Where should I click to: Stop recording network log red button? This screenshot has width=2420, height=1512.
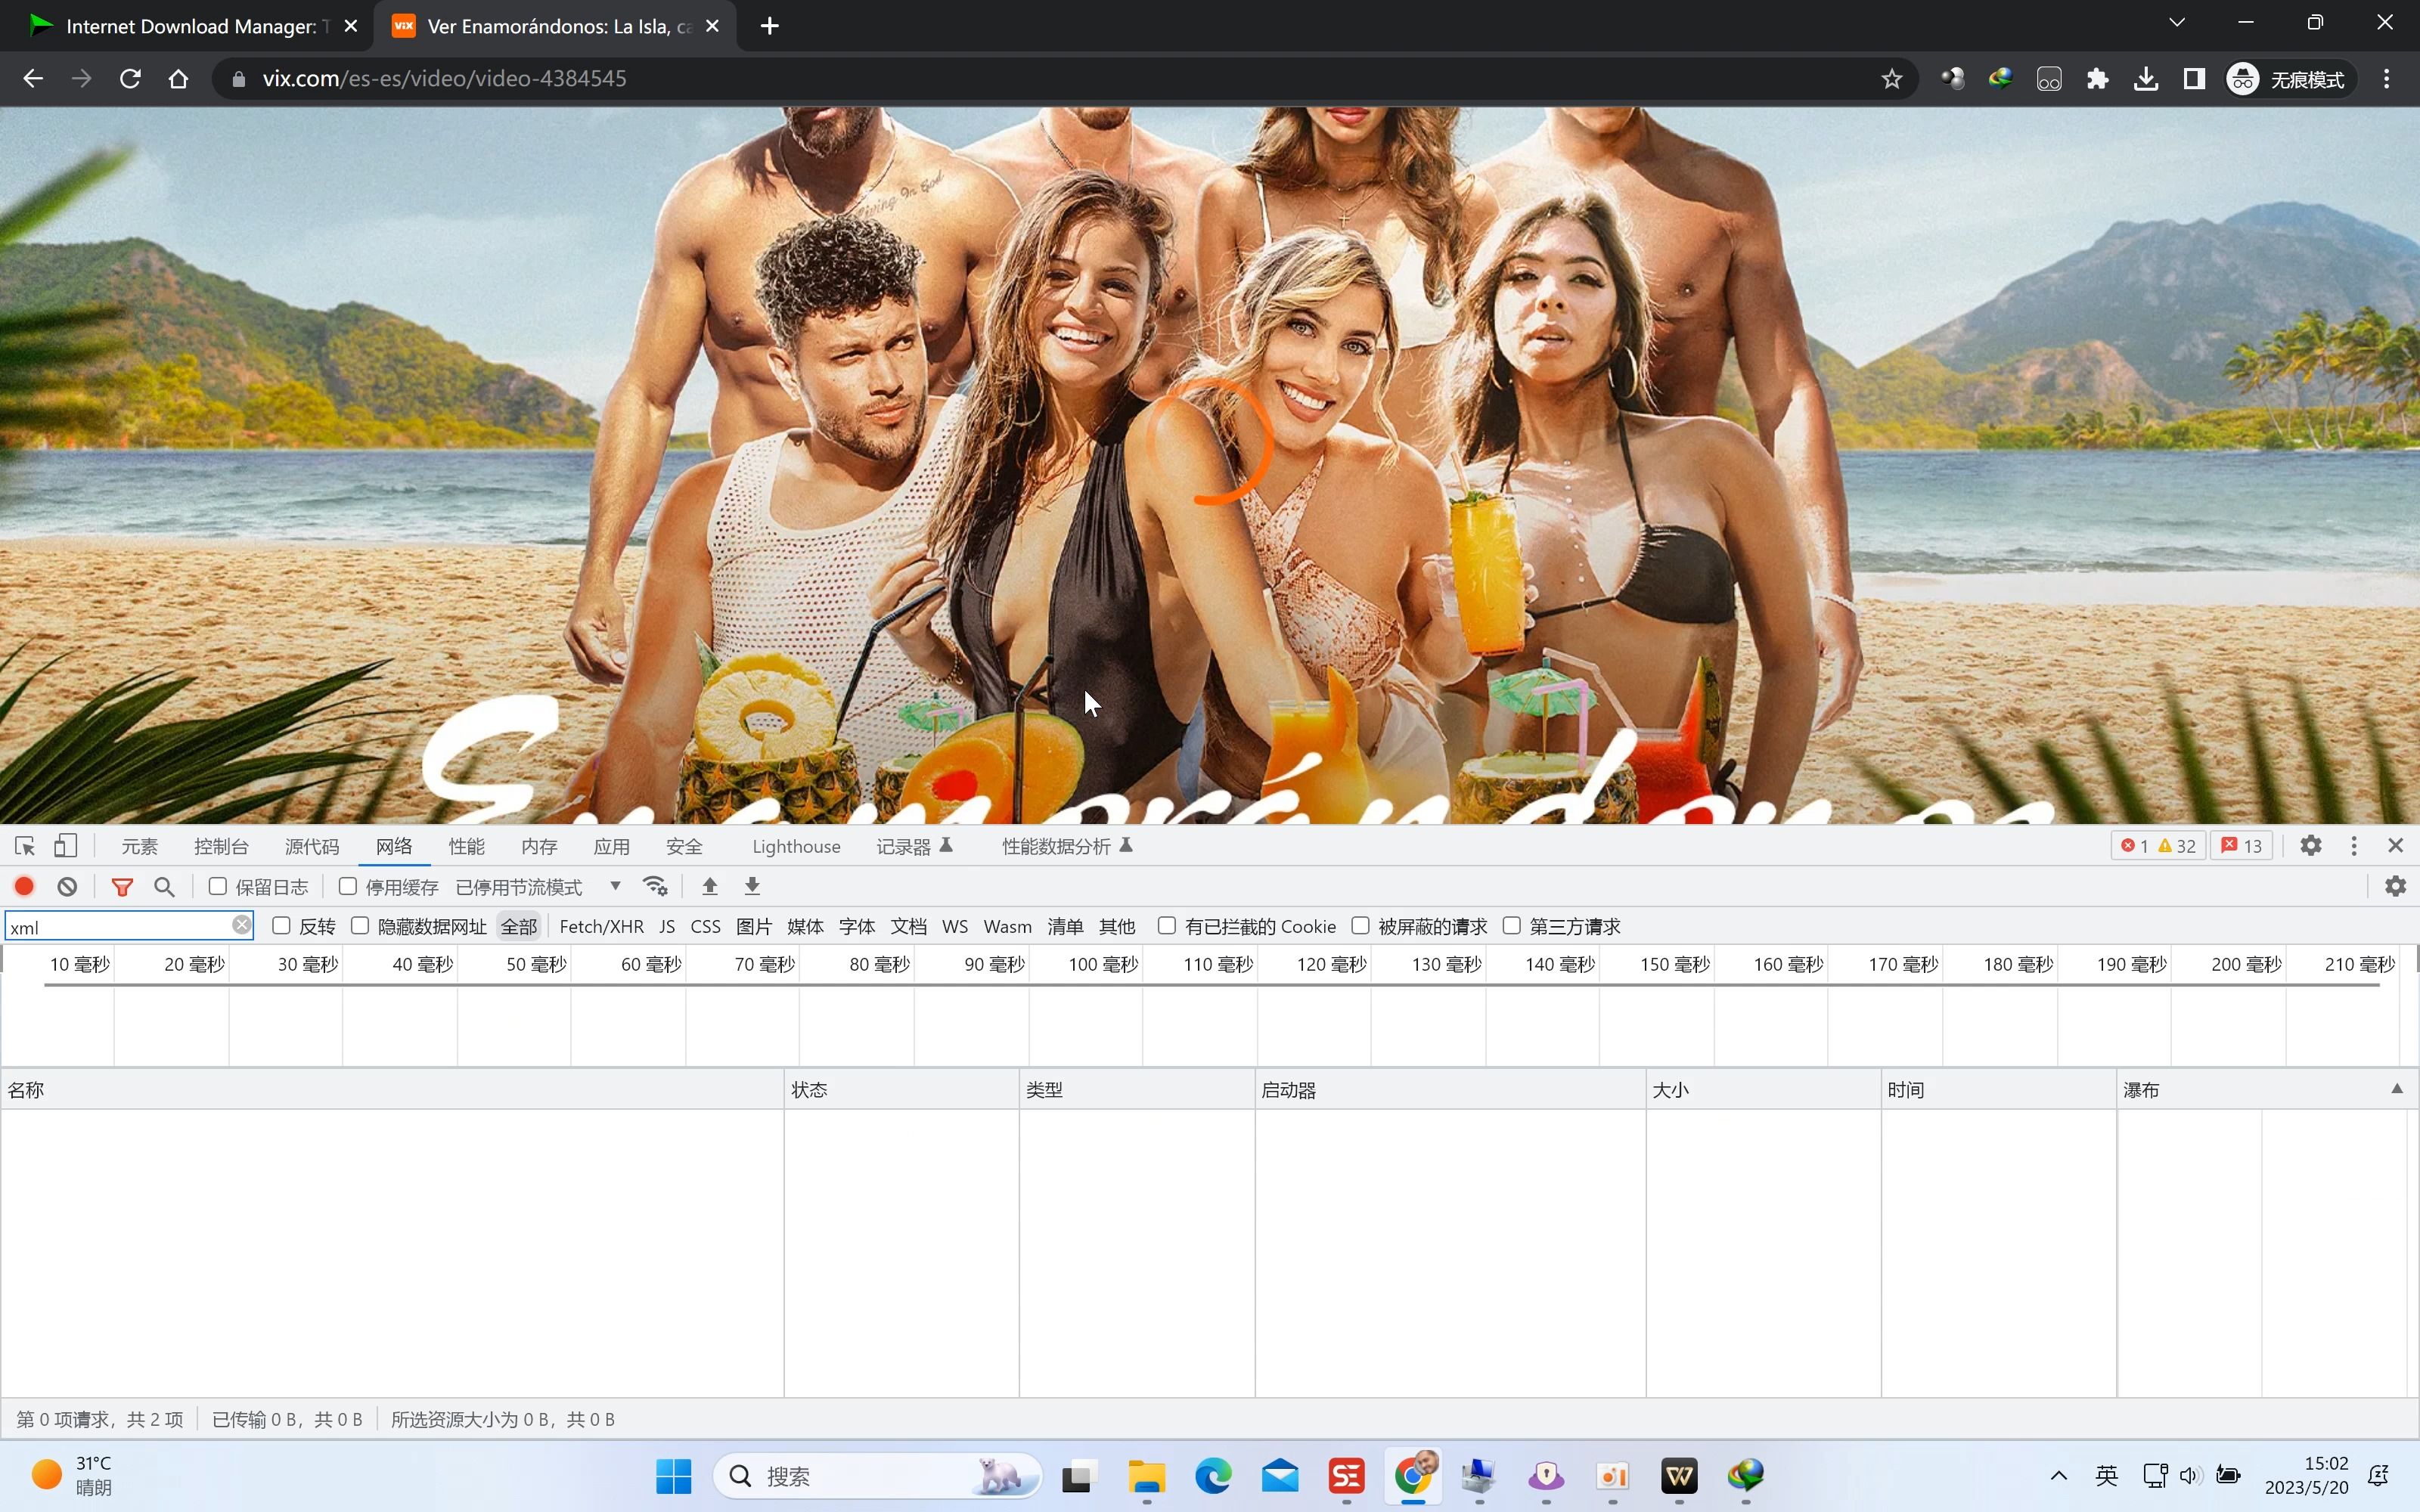24,886
